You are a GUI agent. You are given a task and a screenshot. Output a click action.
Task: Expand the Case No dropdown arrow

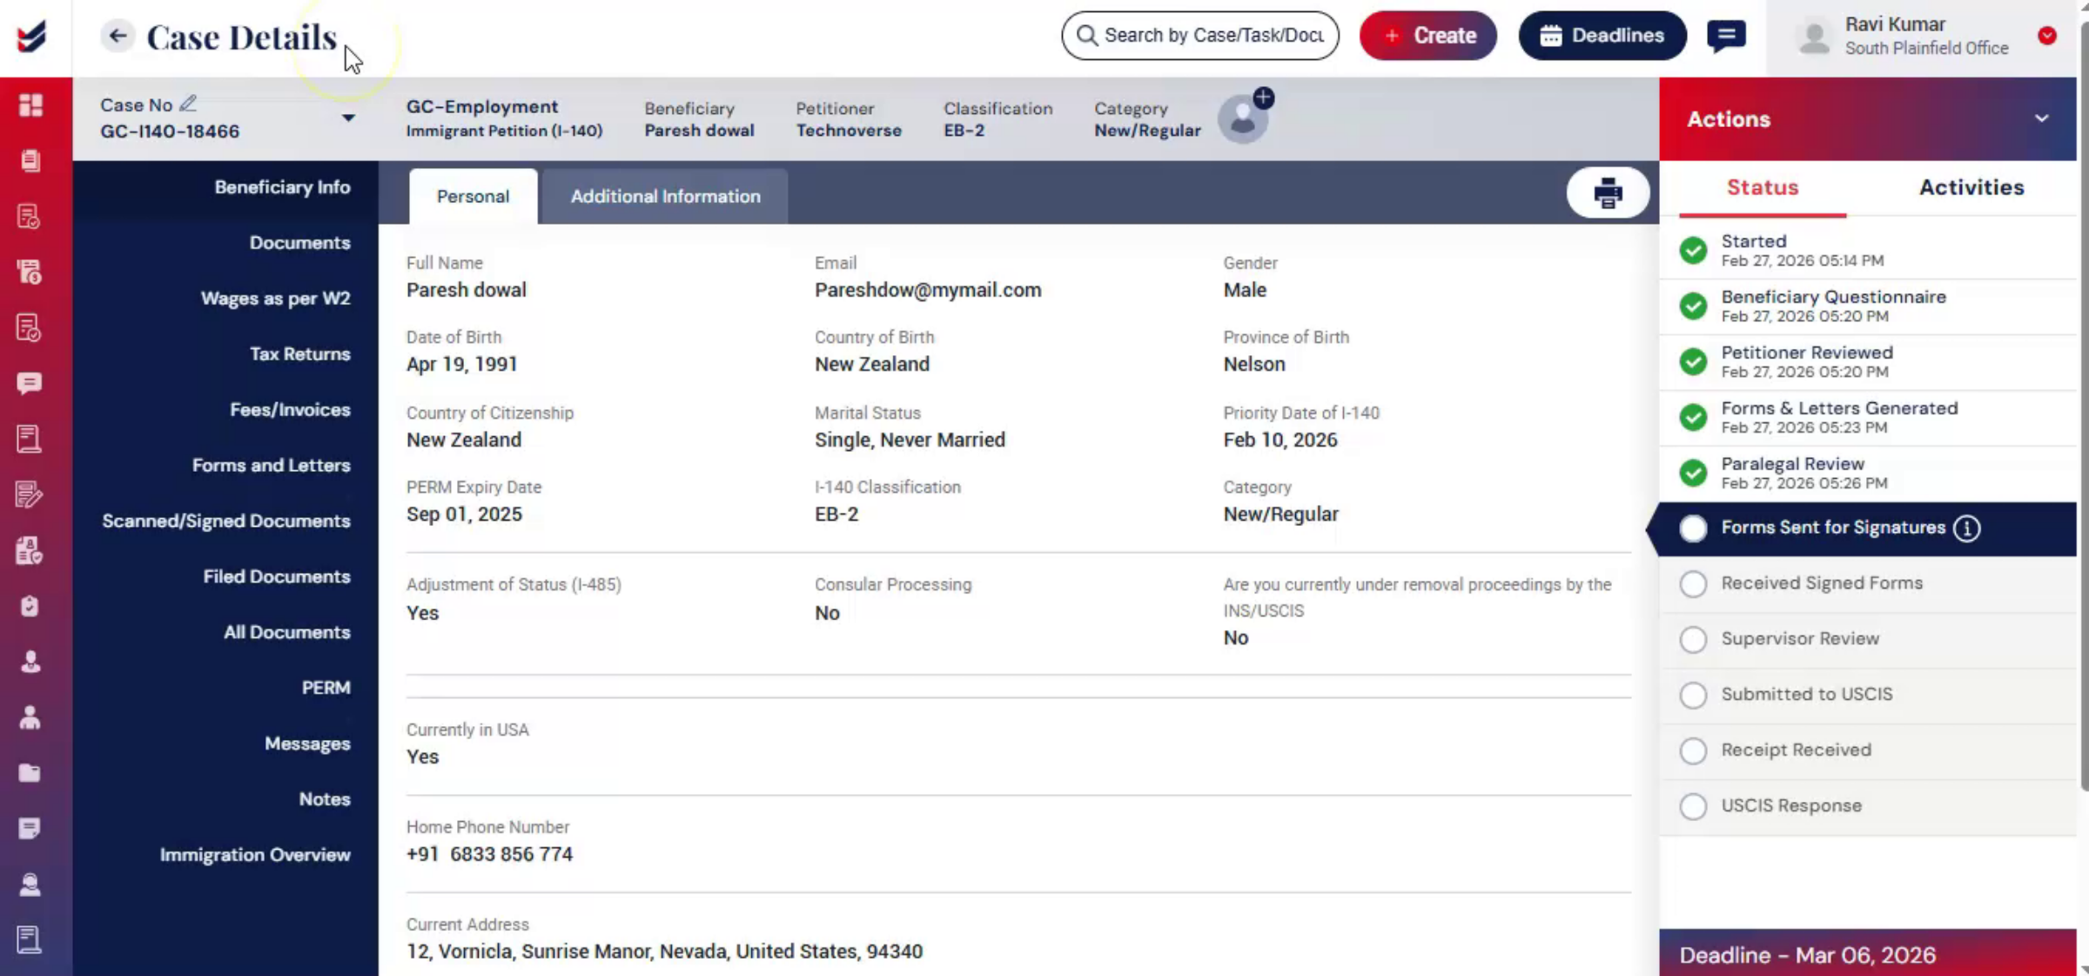348,118
